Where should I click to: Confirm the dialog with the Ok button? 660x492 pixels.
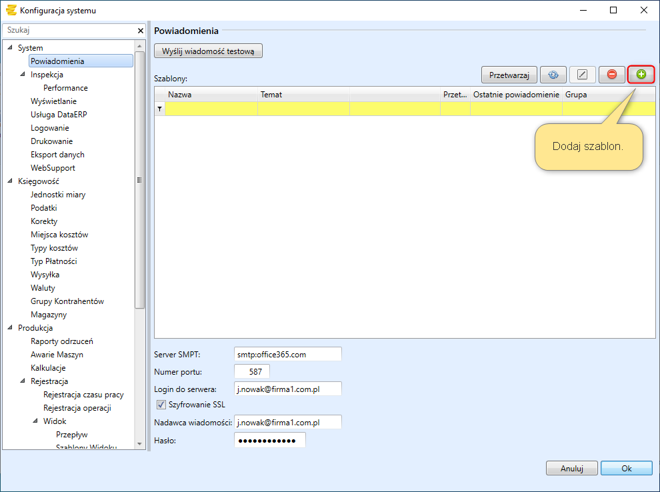click(626, 469)
